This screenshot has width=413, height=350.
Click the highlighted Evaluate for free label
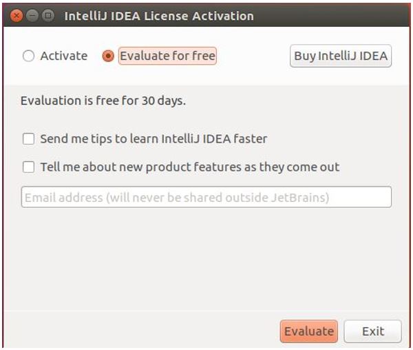(x=167, y=56)
